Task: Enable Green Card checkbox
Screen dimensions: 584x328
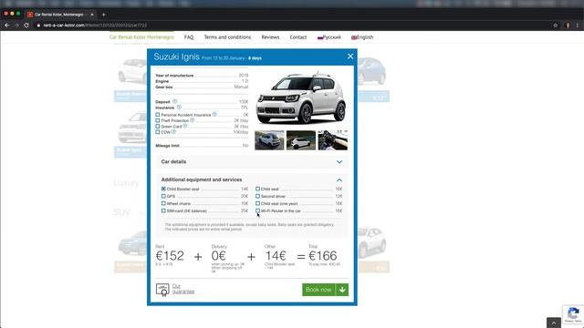Action: tap(158, 127)
